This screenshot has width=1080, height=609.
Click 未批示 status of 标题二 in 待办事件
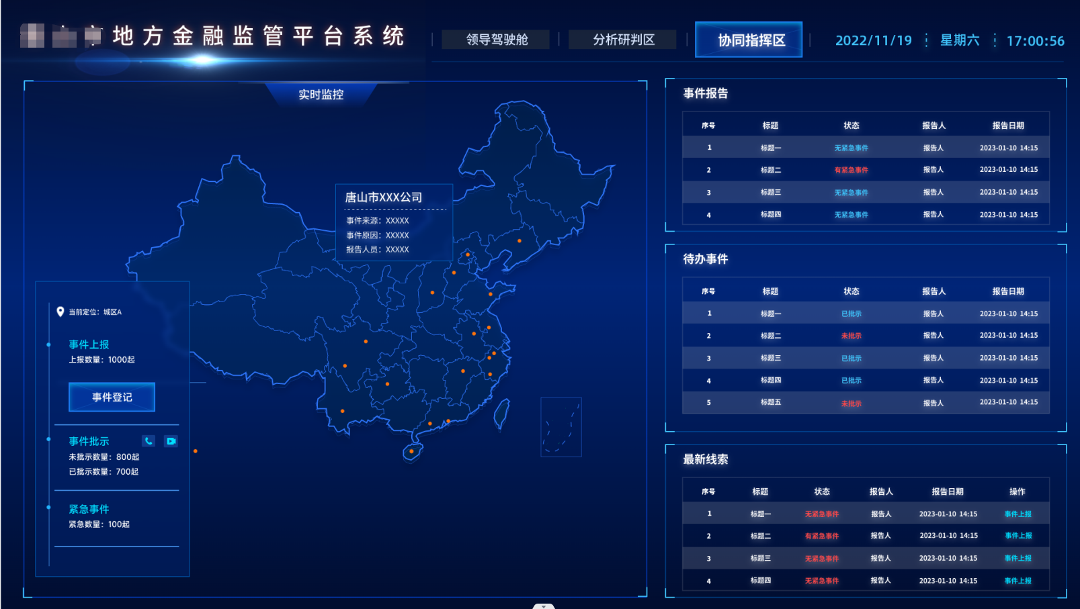click(x=851, y=335)
